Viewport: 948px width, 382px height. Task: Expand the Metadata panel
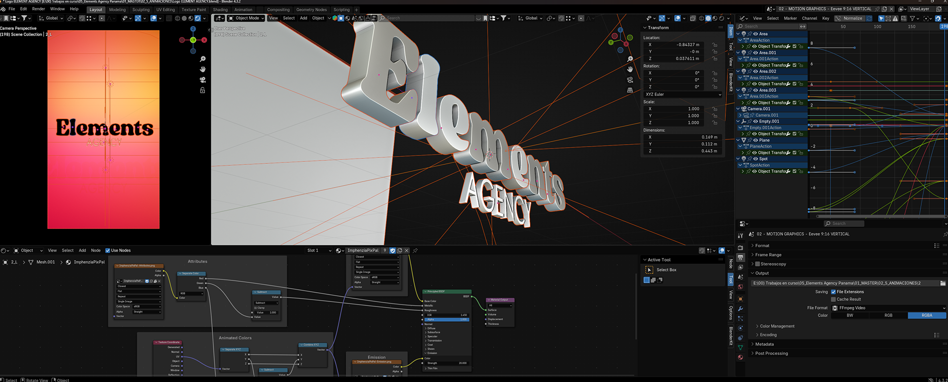(764, 344)
